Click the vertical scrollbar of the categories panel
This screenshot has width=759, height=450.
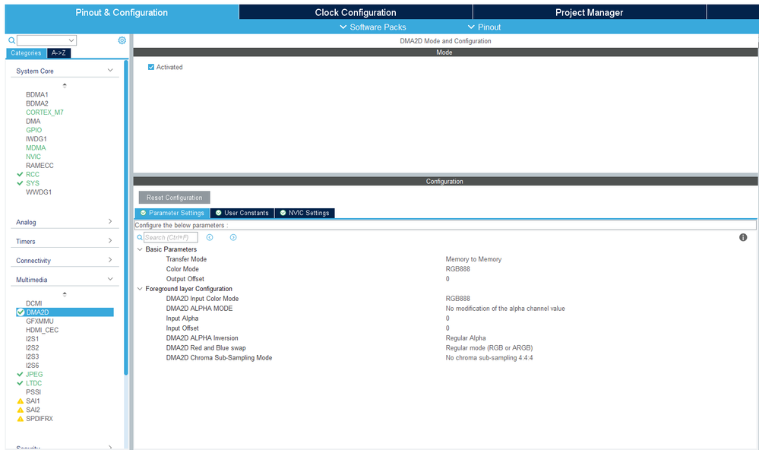click(x=126, y=218)
